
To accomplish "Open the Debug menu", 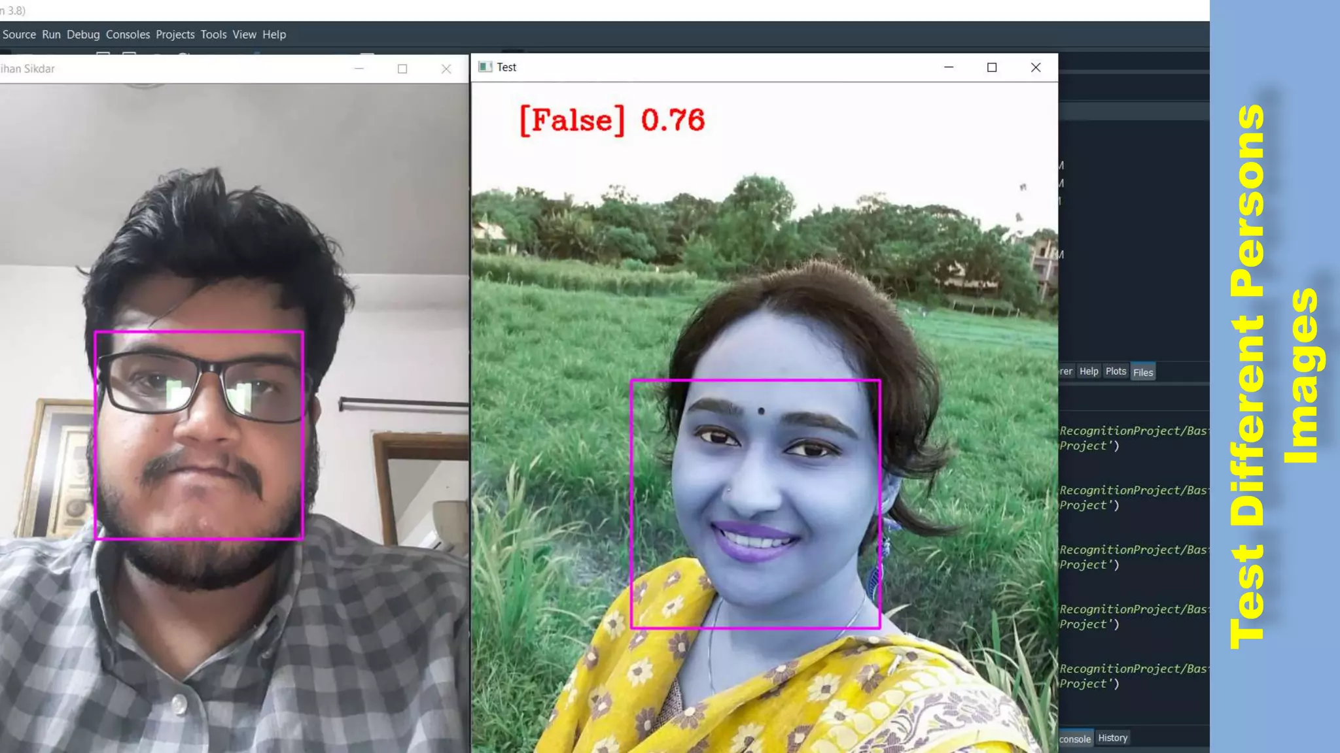I will click(83, 35).
